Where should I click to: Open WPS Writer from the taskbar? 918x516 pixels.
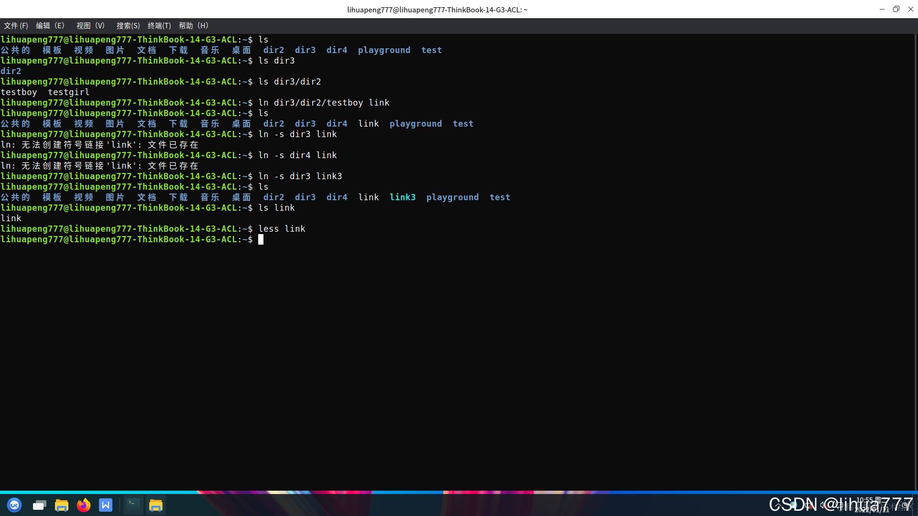[106, 505]
